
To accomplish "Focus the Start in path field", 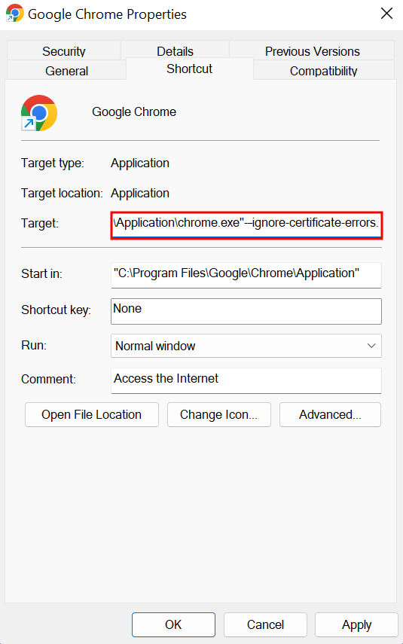I will pyautogui.click(x=246, y=275).
